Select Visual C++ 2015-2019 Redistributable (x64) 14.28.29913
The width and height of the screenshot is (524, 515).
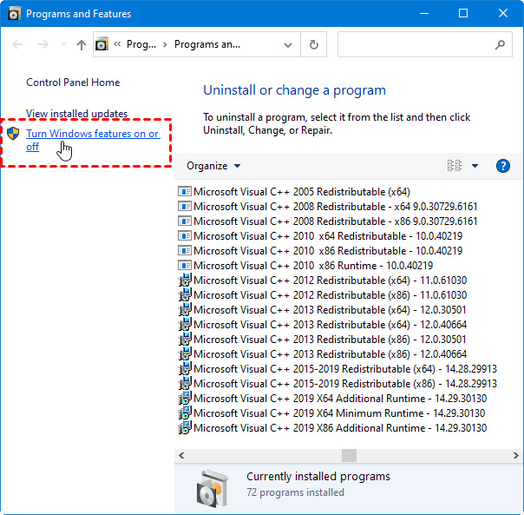(337, 368)
